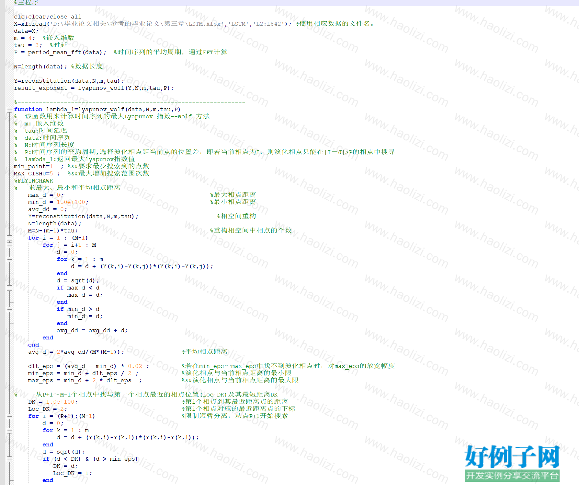
Task: Click the 'min_d = 1.0e+100;' line
Action: tap(58, 202)
